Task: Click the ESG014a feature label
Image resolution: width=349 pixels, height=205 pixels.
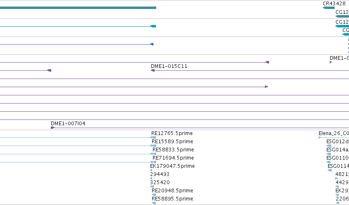Action: pyautogui.click(x=338, y=150)
